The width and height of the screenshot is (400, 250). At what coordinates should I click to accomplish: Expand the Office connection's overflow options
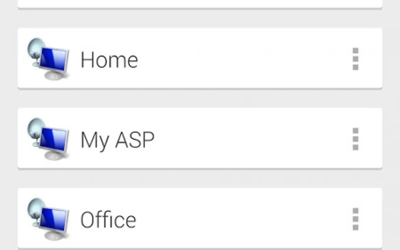click(355, 219)
